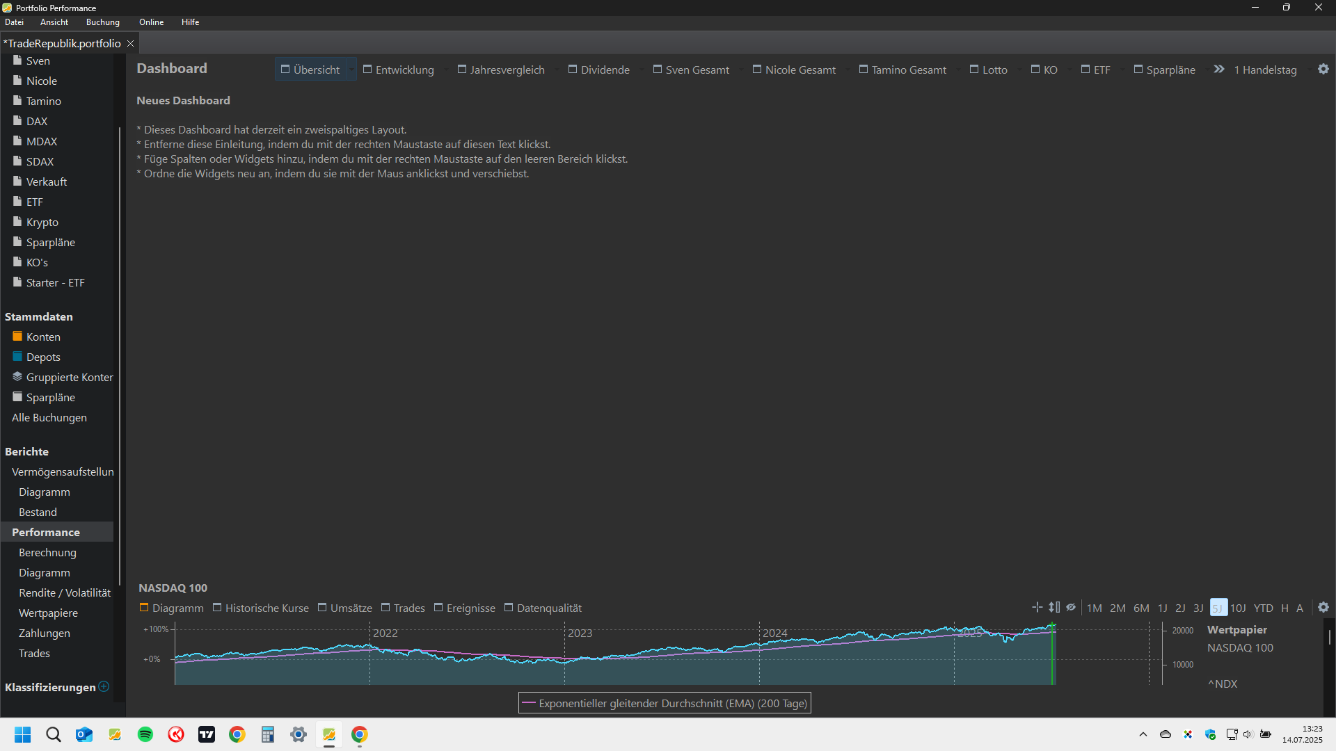
Task: Open the Ansicht menu
Action: (x=54, y=22)
